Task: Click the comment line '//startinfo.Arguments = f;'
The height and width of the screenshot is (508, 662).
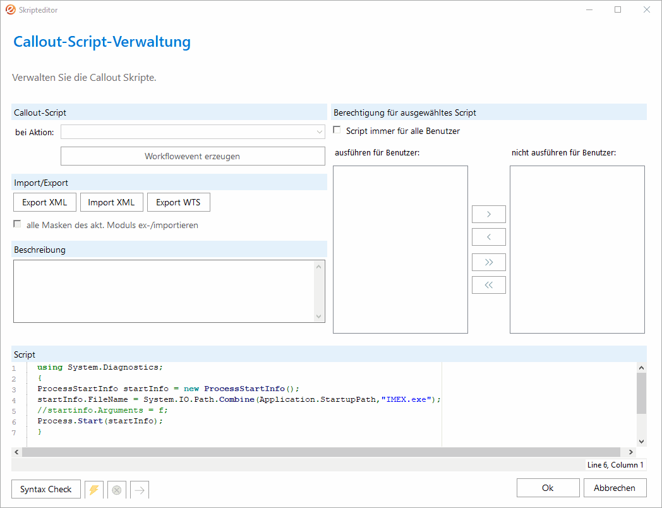Action: (x=102, y=411)
